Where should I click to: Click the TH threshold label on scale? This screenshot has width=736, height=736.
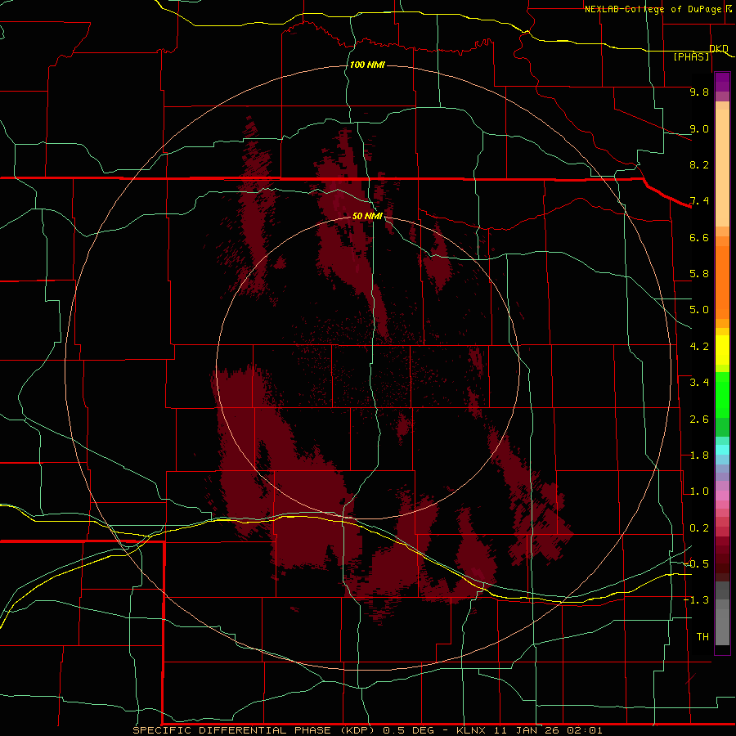[x=702, y=637]
